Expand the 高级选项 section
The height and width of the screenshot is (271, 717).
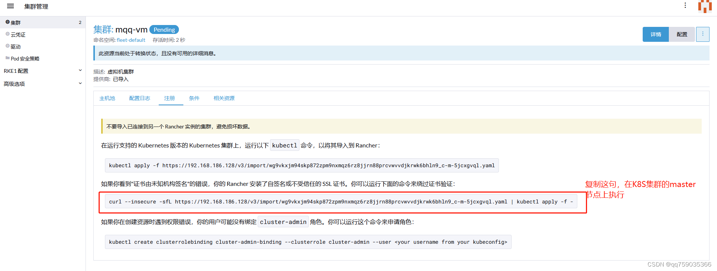(43, 84)
